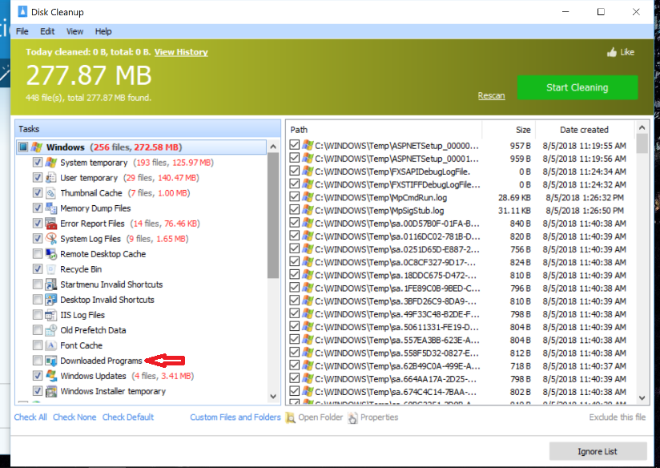
Task: Click the System Log Files icon
Action: [51, 239]
